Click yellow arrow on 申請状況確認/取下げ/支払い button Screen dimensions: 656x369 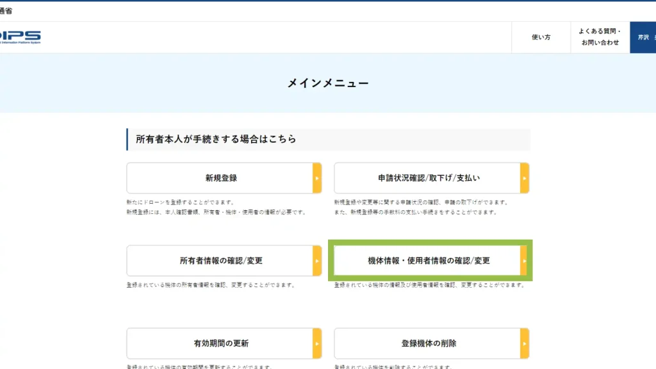[524, 178]
